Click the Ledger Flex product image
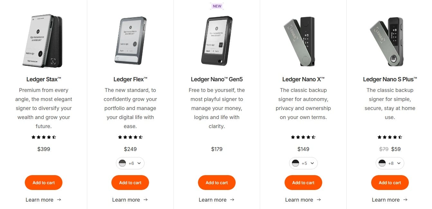The image size is (432, 209). [130, 40]
